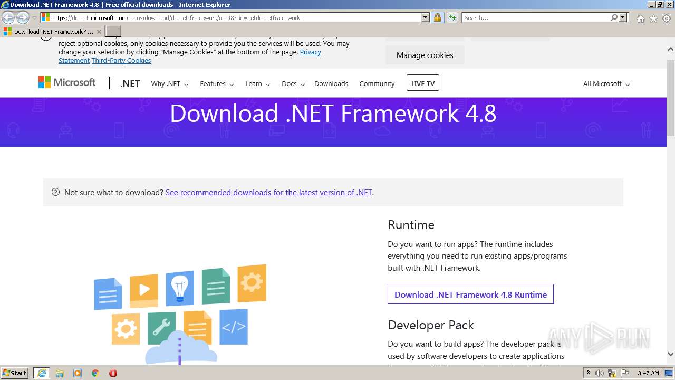Open the Opera taskbar icon
The height and width of the screenshot is (380, 675).
113,373
